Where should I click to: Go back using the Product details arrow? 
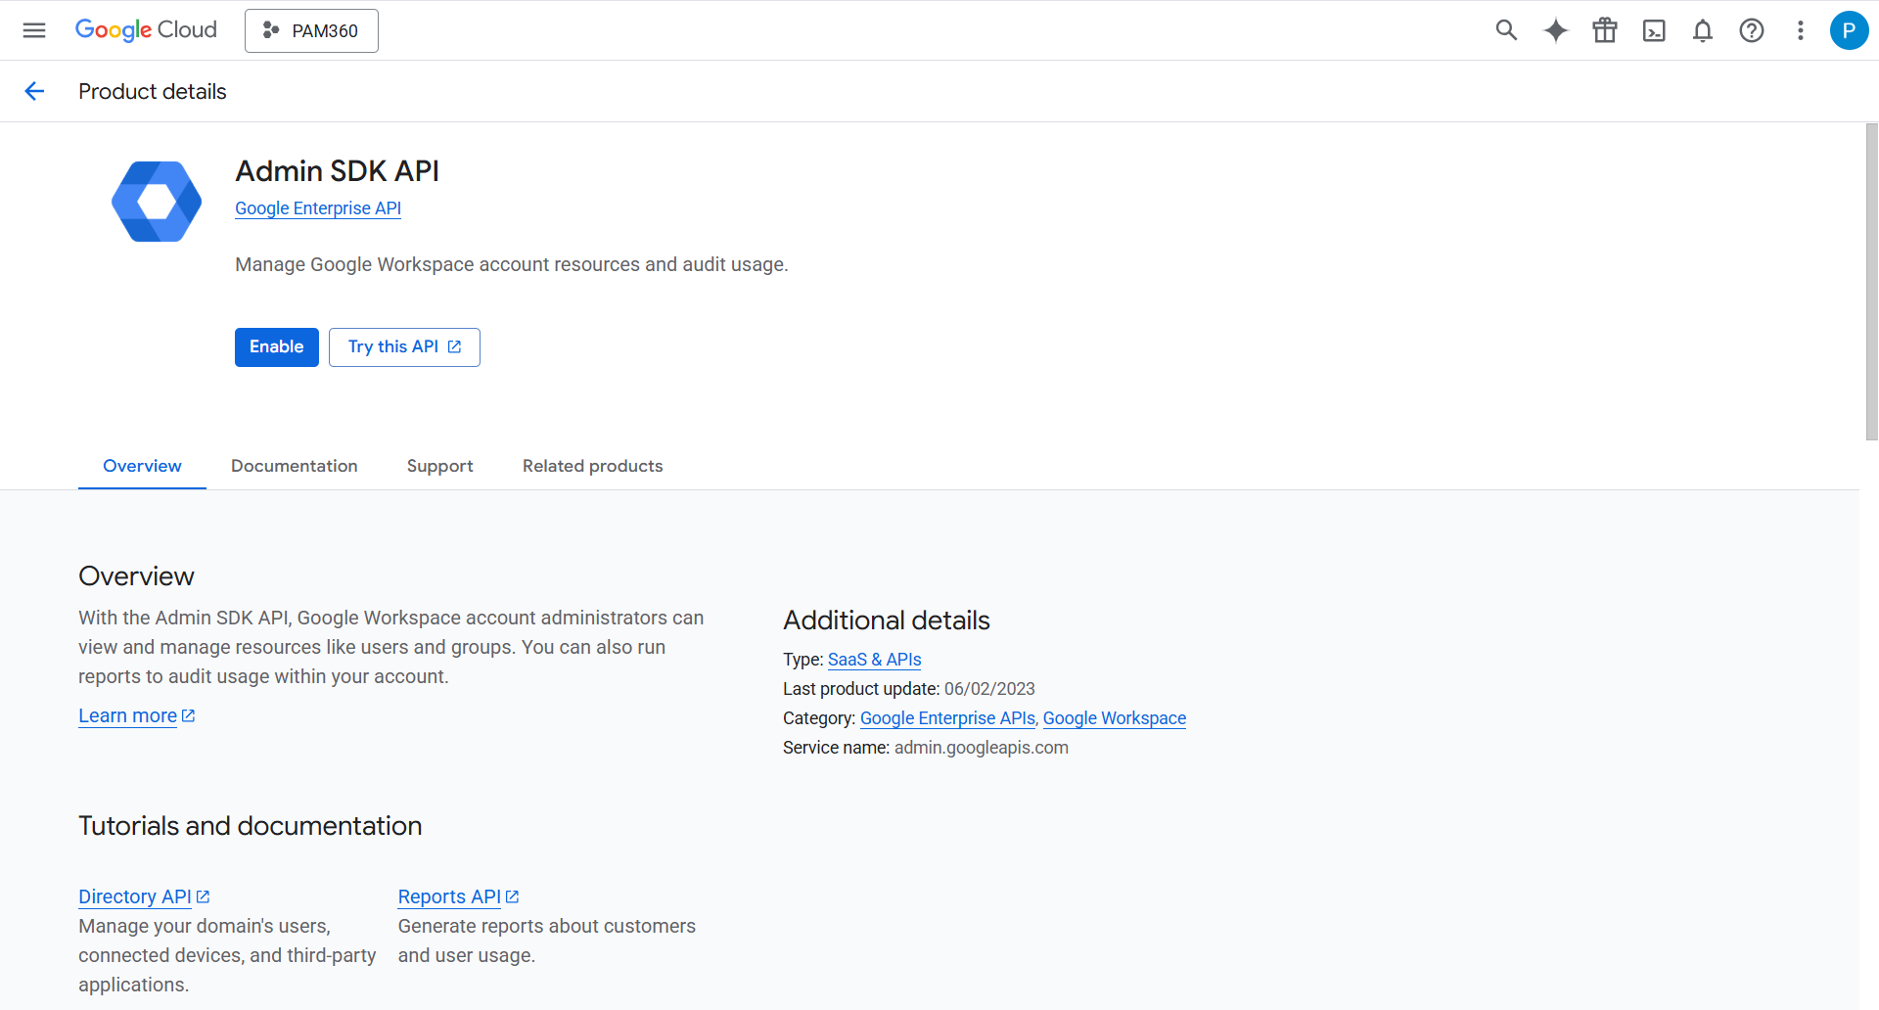point(35,91)
